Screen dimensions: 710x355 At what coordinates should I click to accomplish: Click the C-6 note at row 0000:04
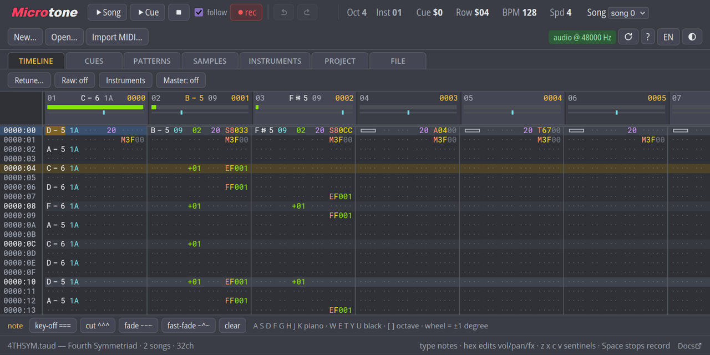55,168
